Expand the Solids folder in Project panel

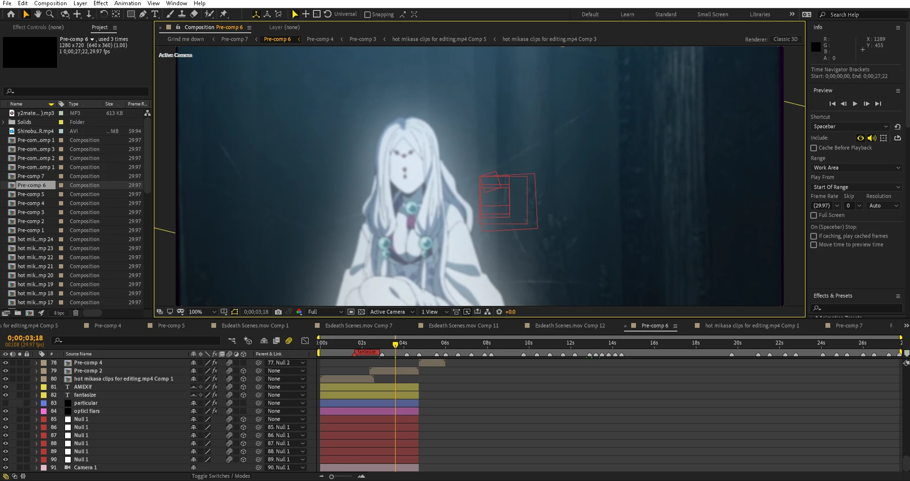(3, 122)
